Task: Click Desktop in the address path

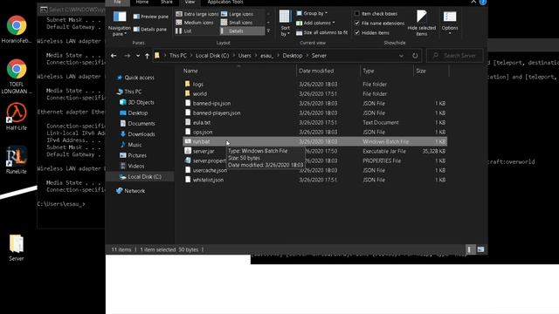Action: [x=293, y=56]
